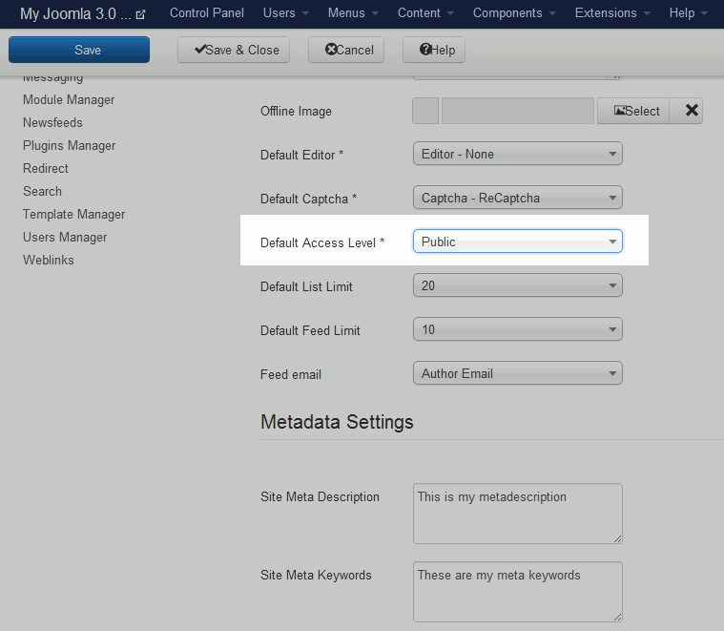Expand the Default Captcha dropdown
This screenshot has width=724, height=631.
point(518,198)
